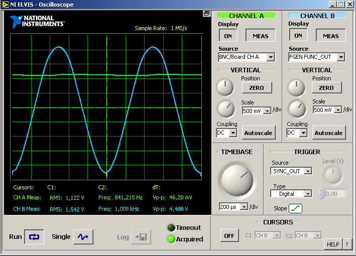
Task: Toggle Channel B MEAS button
Action: (330, 36)
